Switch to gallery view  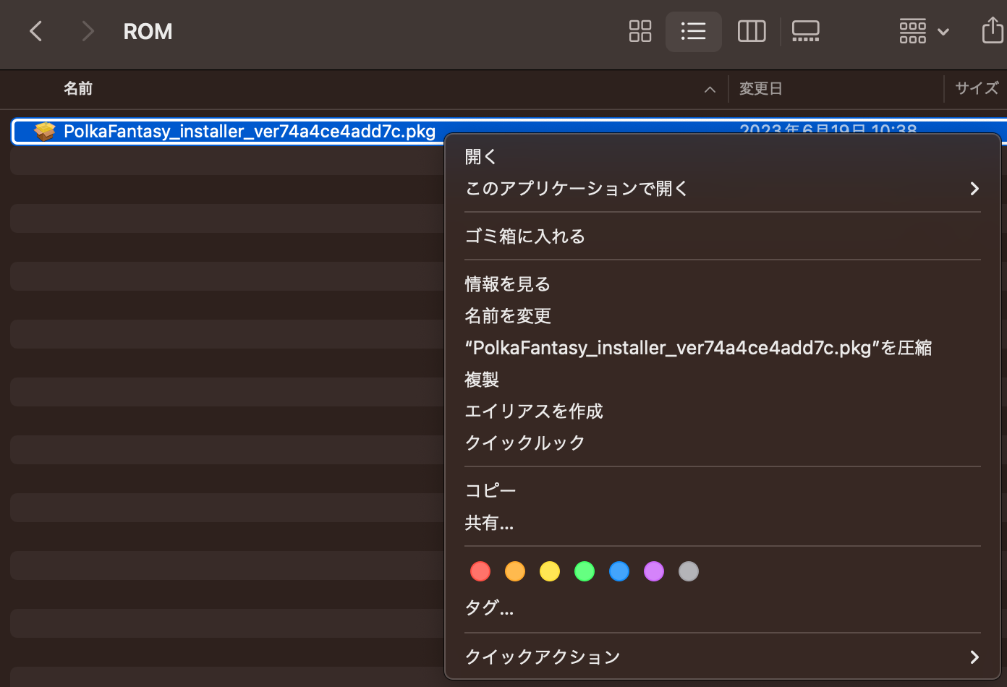805,31
